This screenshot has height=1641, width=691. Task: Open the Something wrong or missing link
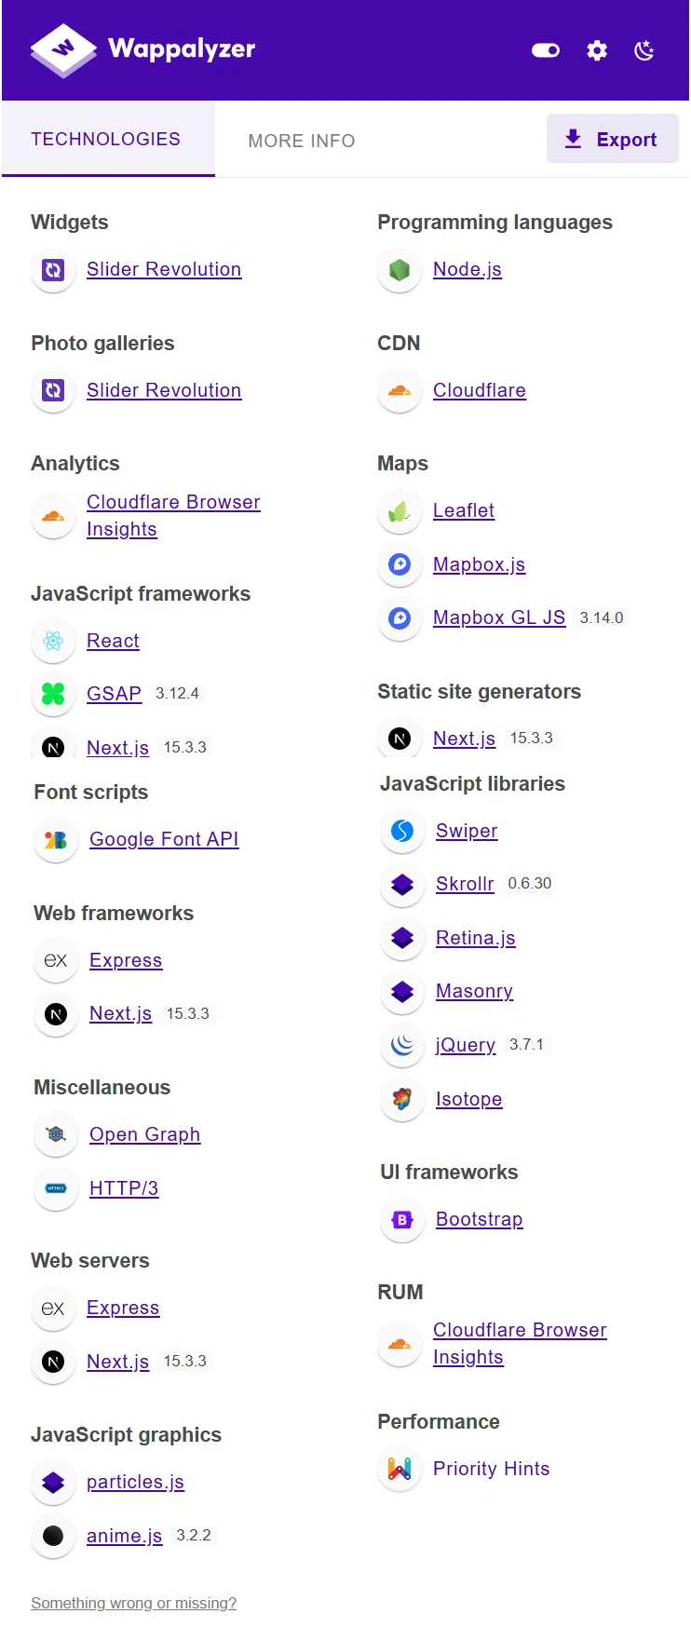click(x=133, y=1603)
